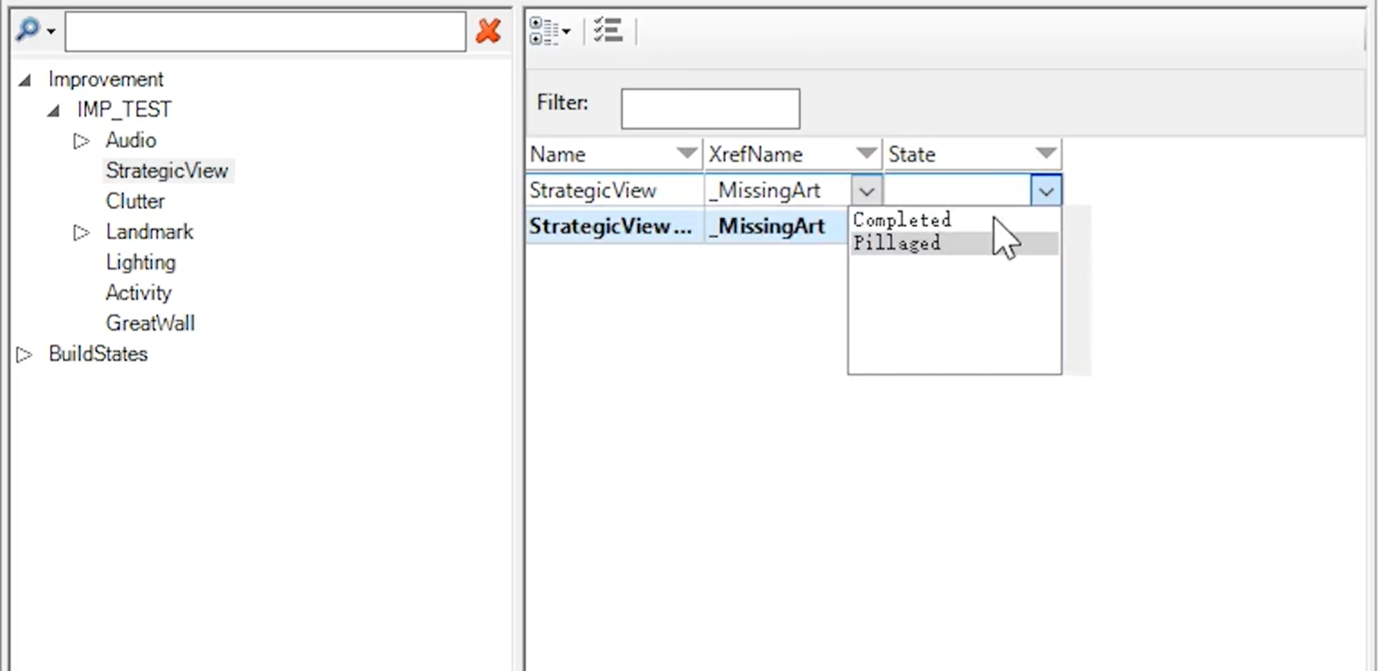Expand the Audio tree node
1378x671 pixels.
82,141
